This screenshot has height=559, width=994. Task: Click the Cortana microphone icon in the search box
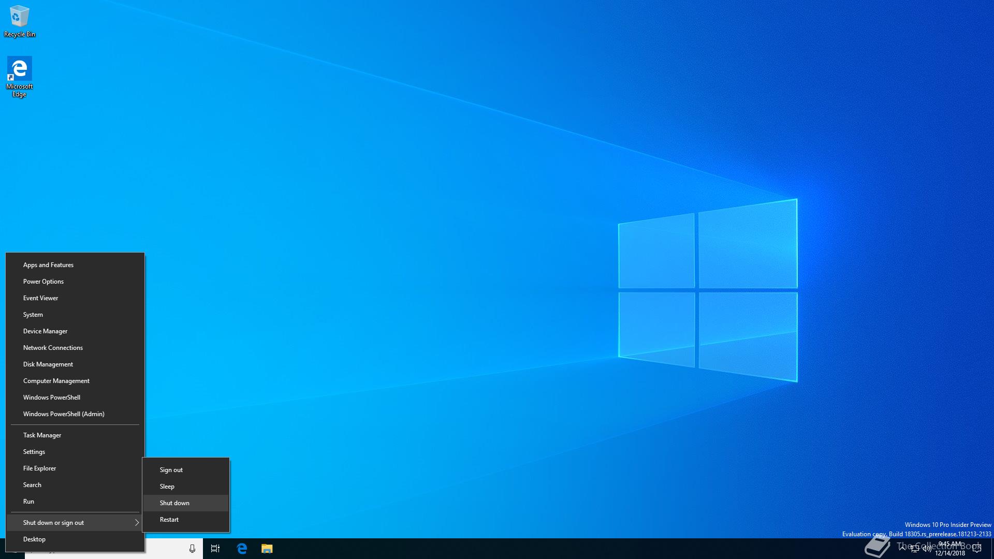pyautogui.click(x=192, y=549)
